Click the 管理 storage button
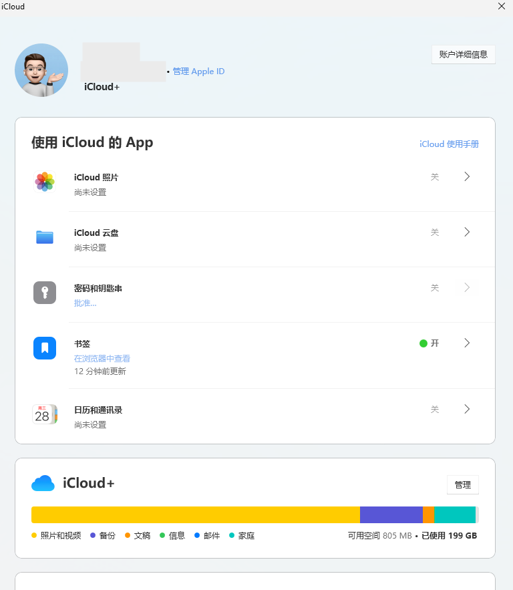Screen dimensions: 513x590 463,485
